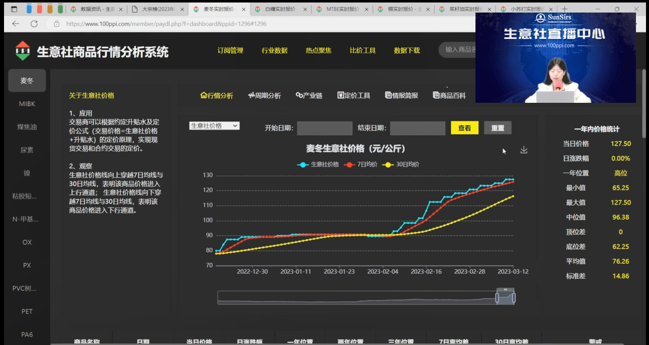Download the 麦冬 price chart image
This screenshot has width=649, height=345.
[x=524, y=150]
